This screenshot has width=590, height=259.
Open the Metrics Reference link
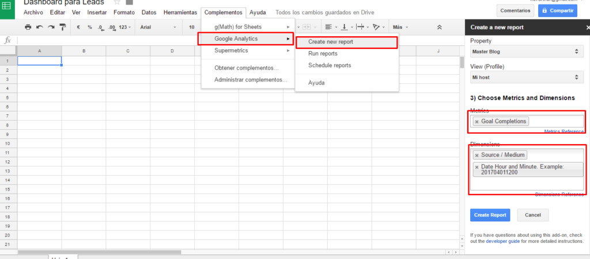pyautogui.click(x=564, y=131)
